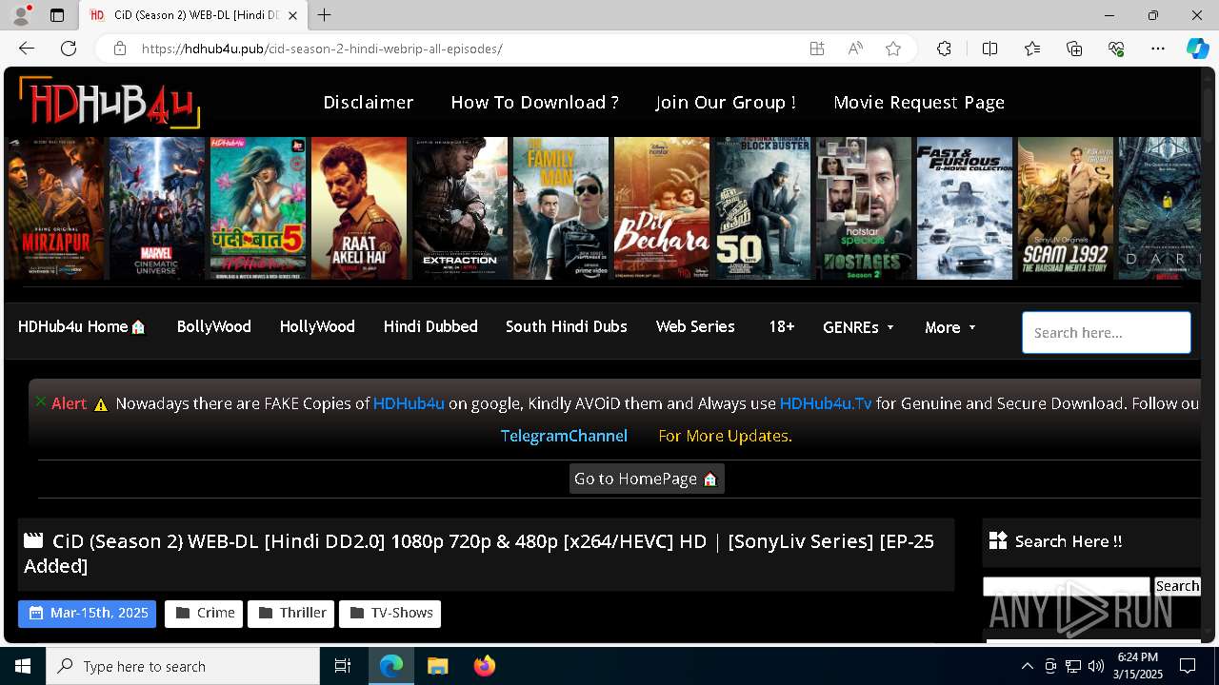Go back with the browser back arrow

pyautogui.click(x=27, y=49)
